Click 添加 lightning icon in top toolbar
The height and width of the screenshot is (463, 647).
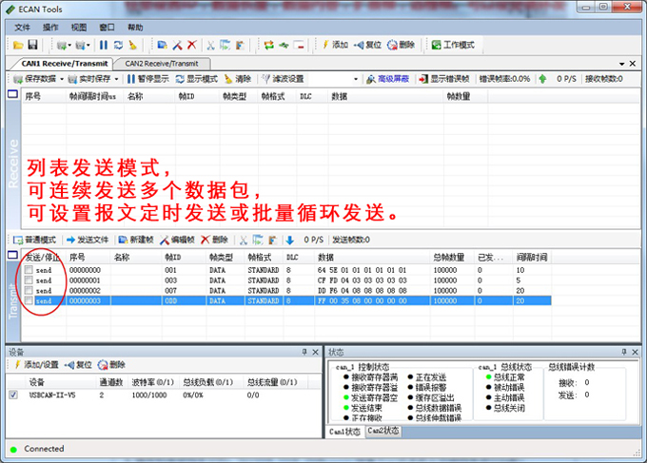point(334,45)
